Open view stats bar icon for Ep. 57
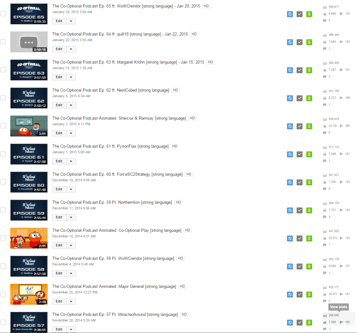This screenshot has height=333, width=357. tap(325, 316)
